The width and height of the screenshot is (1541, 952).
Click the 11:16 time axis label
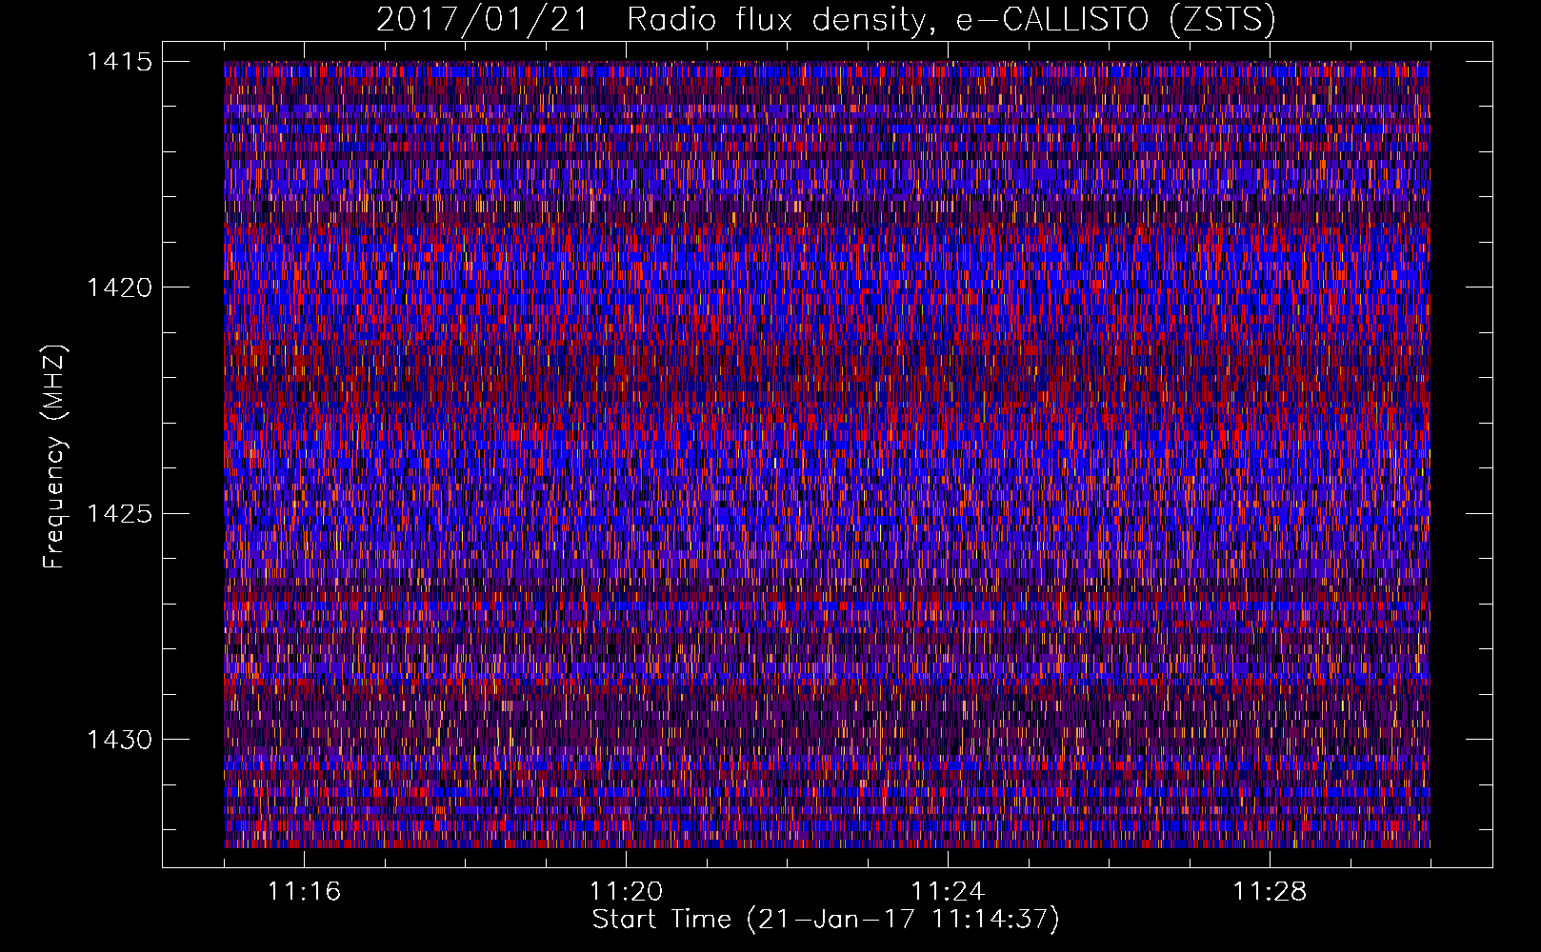(304, 892)
